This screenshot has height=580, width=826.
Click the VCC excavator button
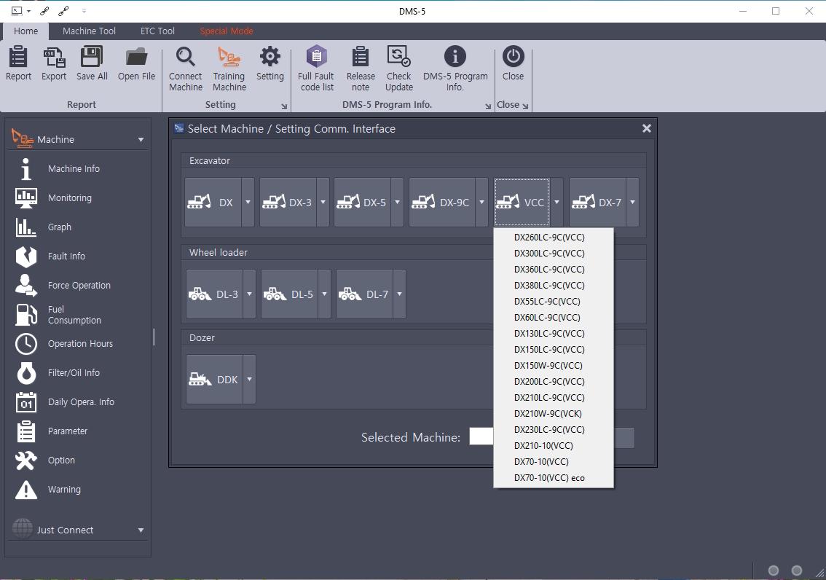point(522,203)
